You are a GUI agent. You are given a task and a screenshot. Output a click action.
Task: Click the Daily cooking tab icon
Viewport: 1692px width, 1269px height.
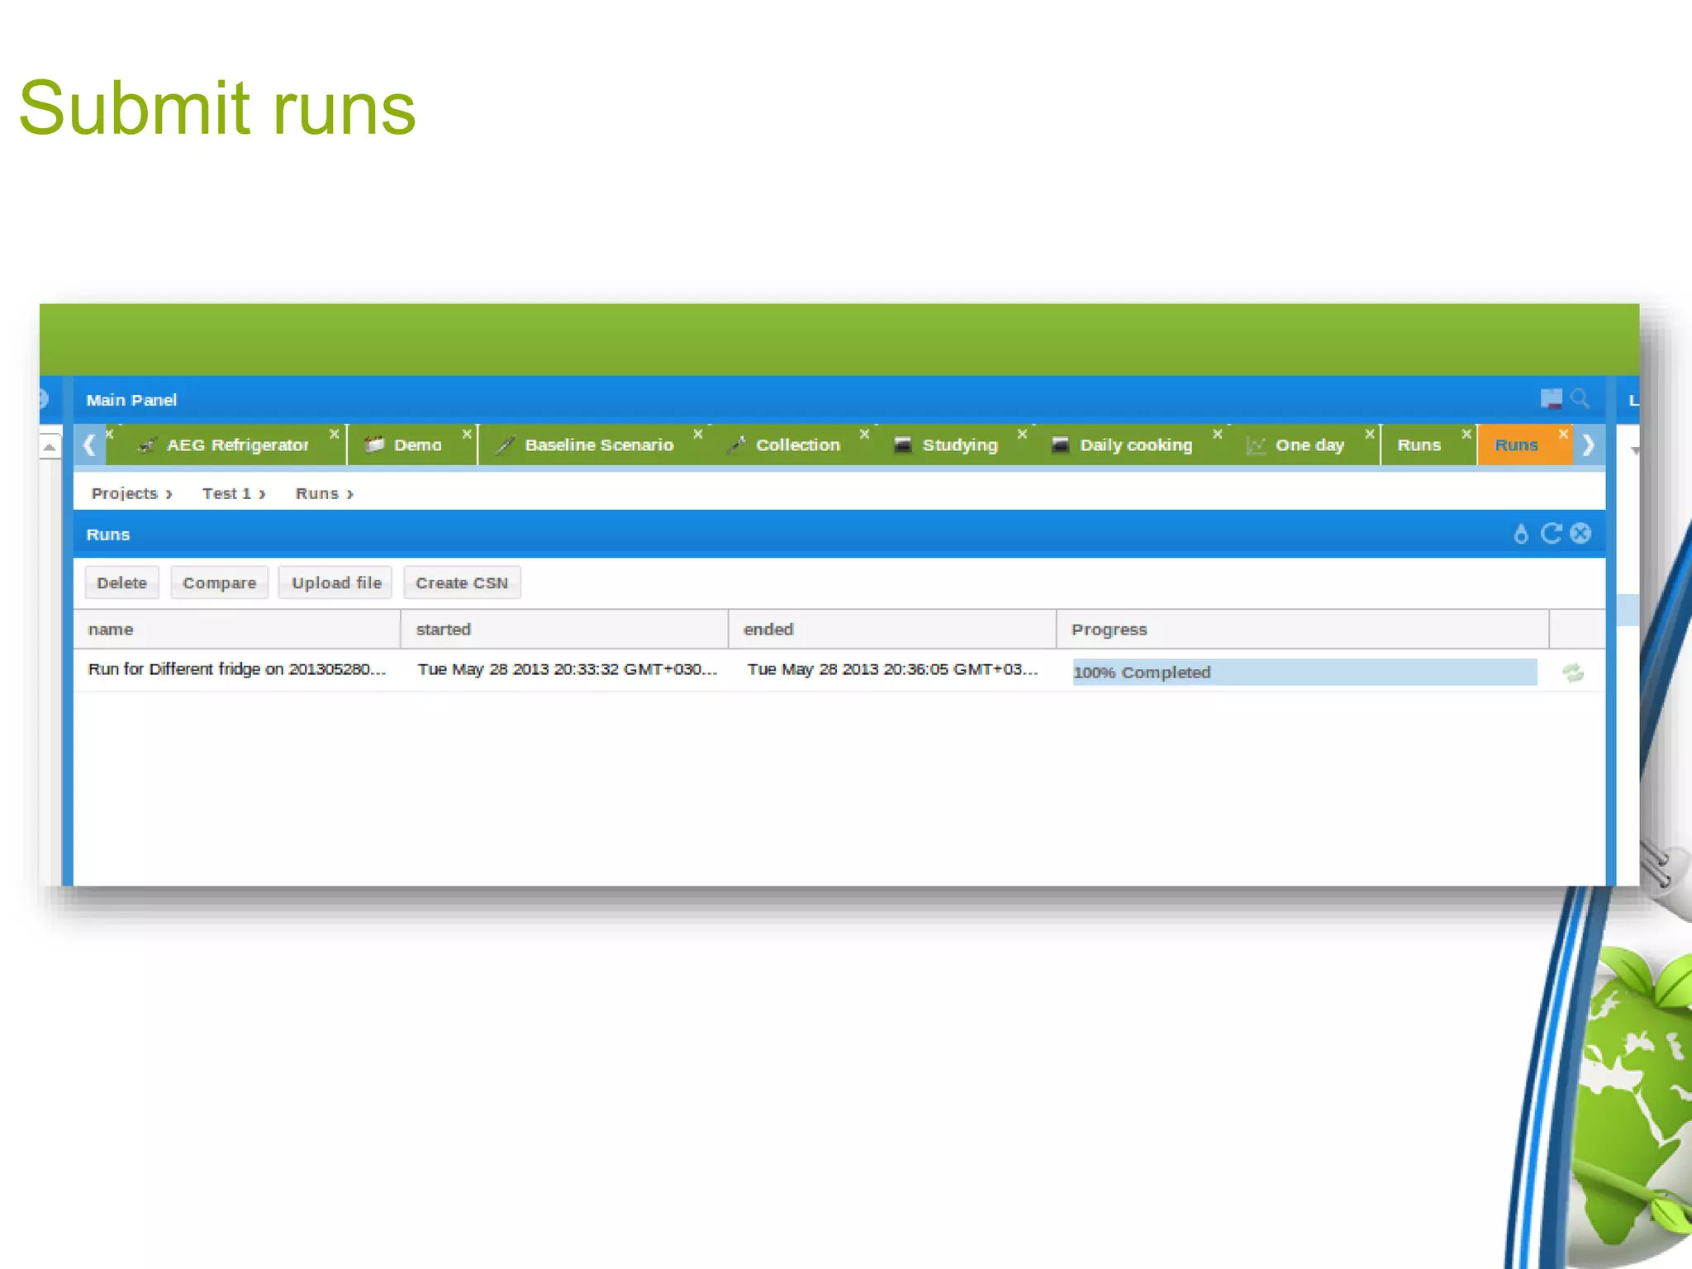tap(1060, 445)
